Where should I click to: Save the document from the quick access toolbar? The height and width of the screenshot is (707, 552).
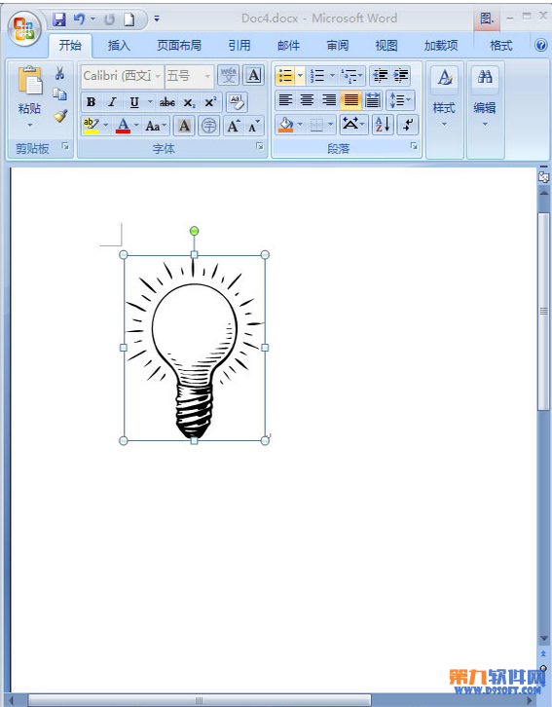[x=59, y=19]
